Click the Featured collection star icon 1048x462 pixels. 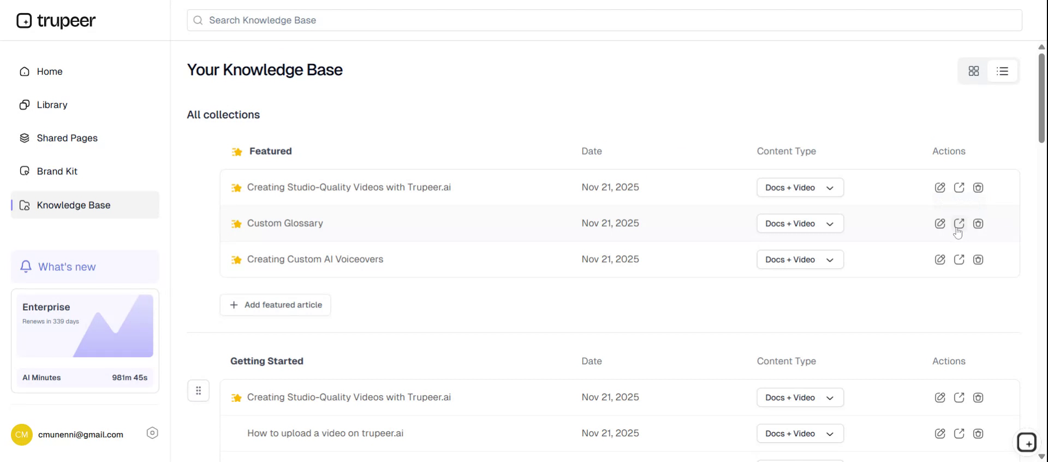point(236,151)
